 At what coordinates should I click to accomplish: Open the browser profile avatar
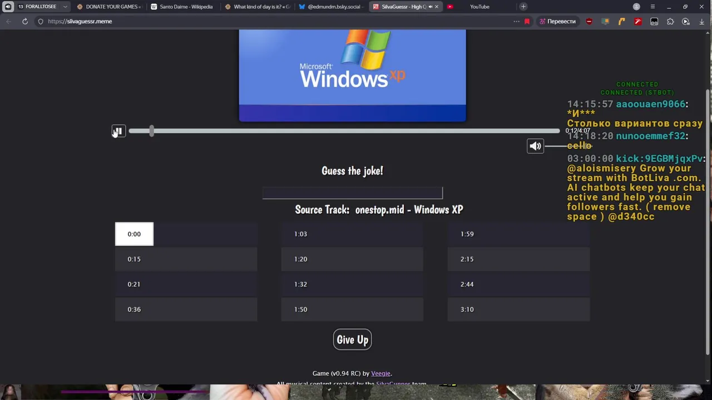click(636, 7)
